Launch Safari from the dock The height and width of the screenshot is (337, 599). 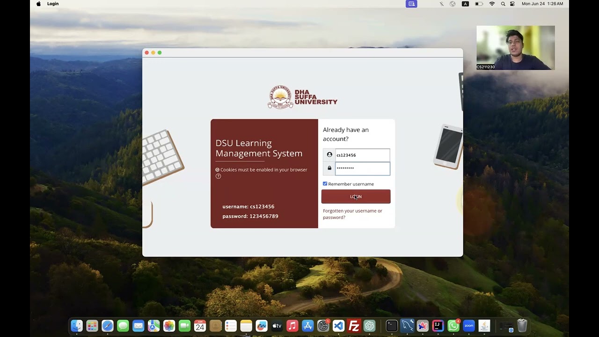click(x=108, y=326)
